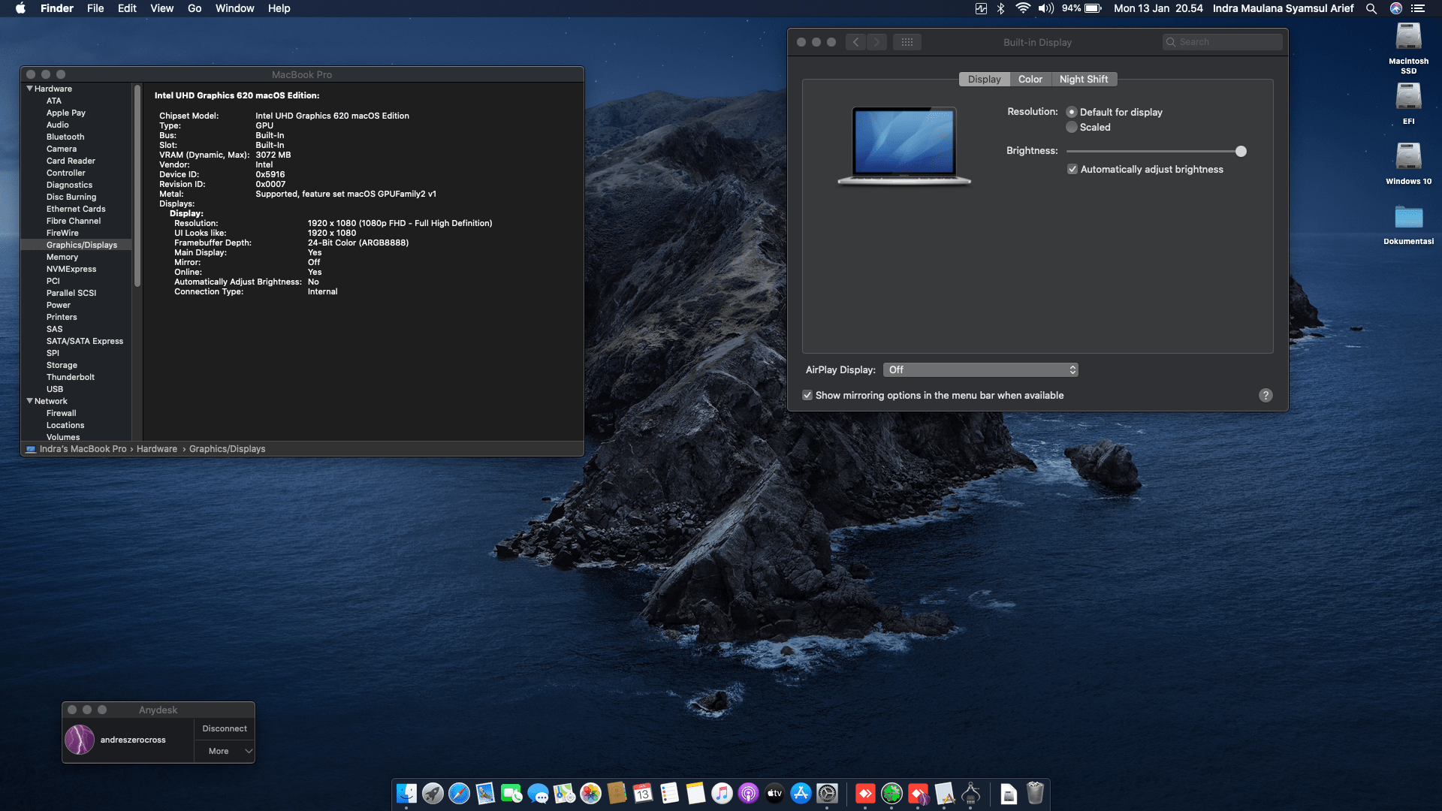The width and height of the screenshot is (1442, 811).
Task: Expand the More dropdown in Anydesk window
Action: point(225,751)
